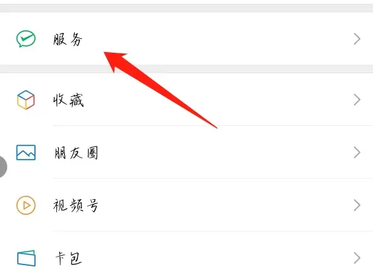Expand the 收藏 row chevron arrow
The width and height of the screenshot is (373, 277).
(357, 100)
